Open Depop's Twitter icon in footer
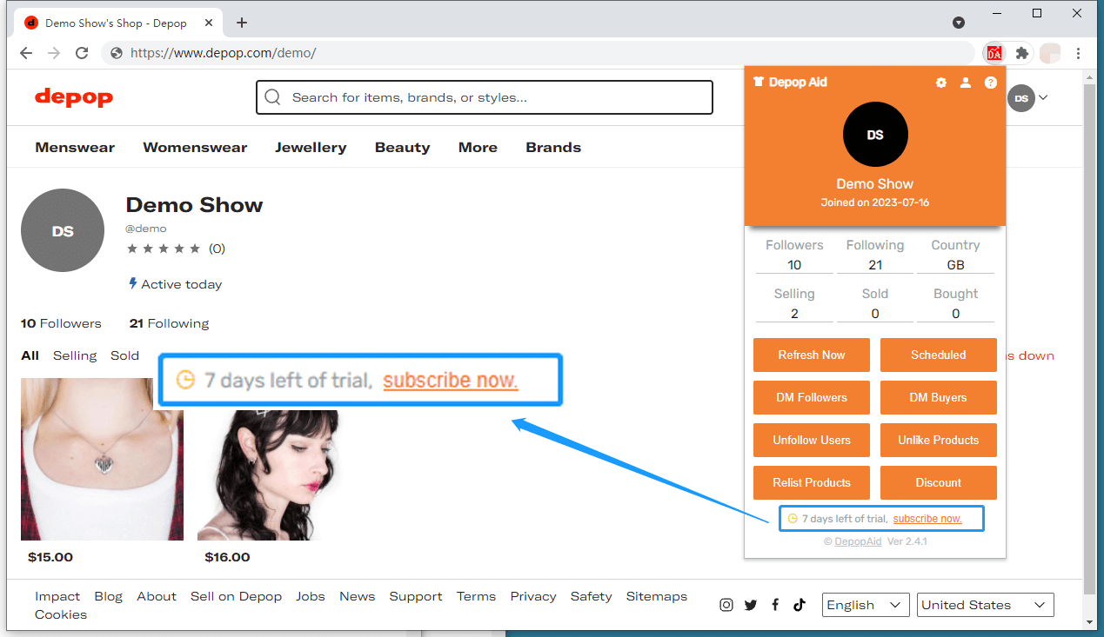The width and height of the screenshot is (1104, 637). click(x=751, y=605)
